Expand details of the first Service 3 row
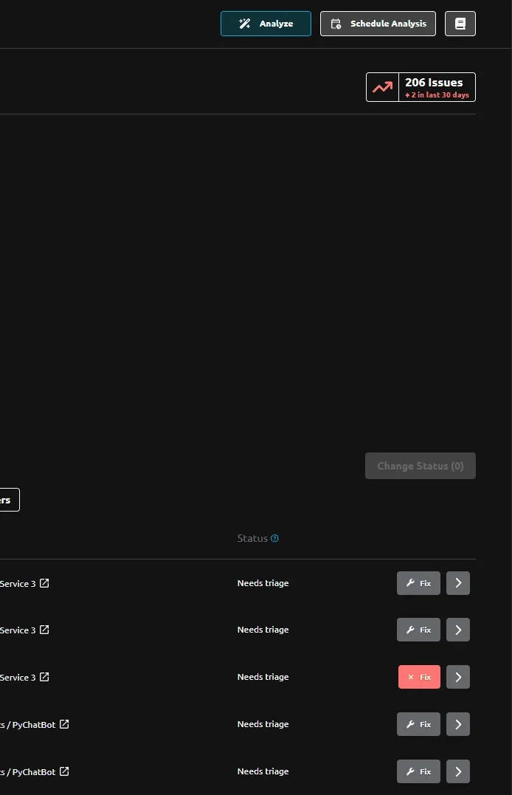Screen dimensions: 512x795 (457, 583)
